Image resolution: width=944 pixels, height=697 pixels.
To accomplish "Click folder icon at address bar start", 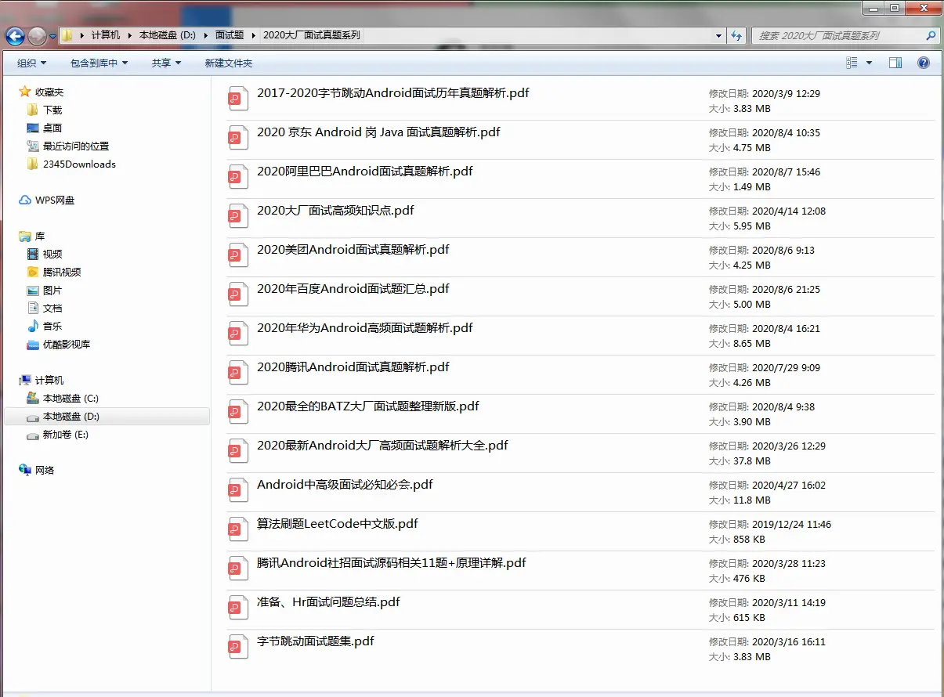I will click(x=68, y=35).
